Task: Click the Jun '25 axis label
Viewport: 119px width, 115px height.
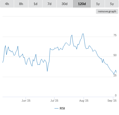Action: [26, 101]
